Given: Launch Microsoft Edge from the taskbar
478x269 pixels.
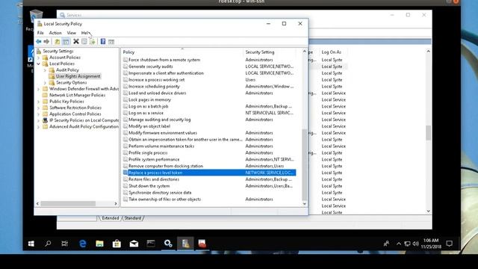Looking at the screenshot, I should point(83,244).
